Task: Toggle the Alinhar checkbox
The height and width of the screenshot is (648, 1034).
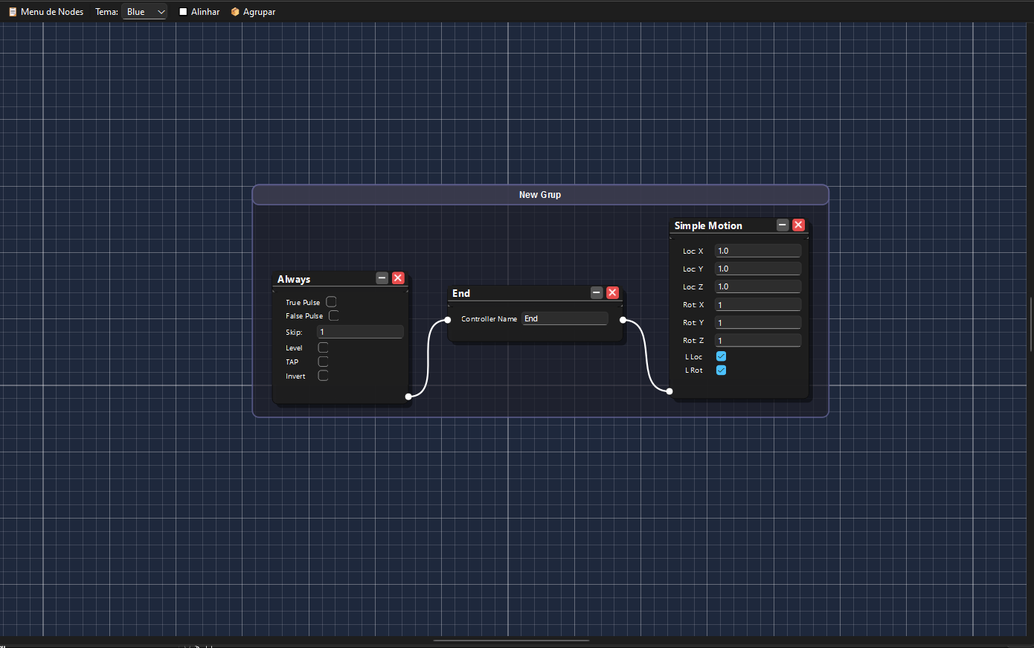Action: (x=183, y=12)
